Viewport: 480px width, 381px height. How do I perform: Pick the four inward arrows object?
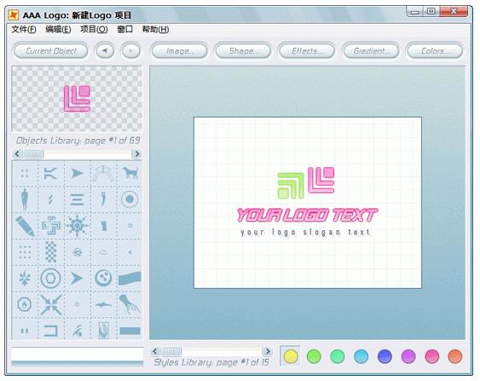[51, 304]
